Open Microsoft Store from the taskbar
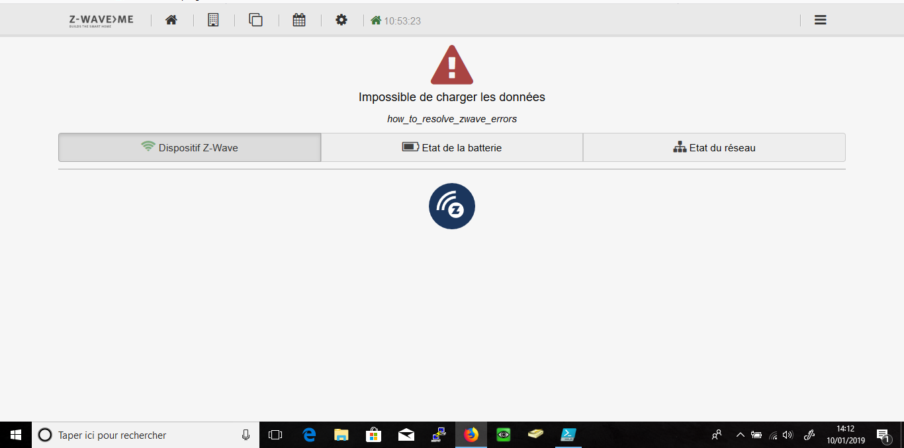The image size is (904, 448). coord(374,435)
